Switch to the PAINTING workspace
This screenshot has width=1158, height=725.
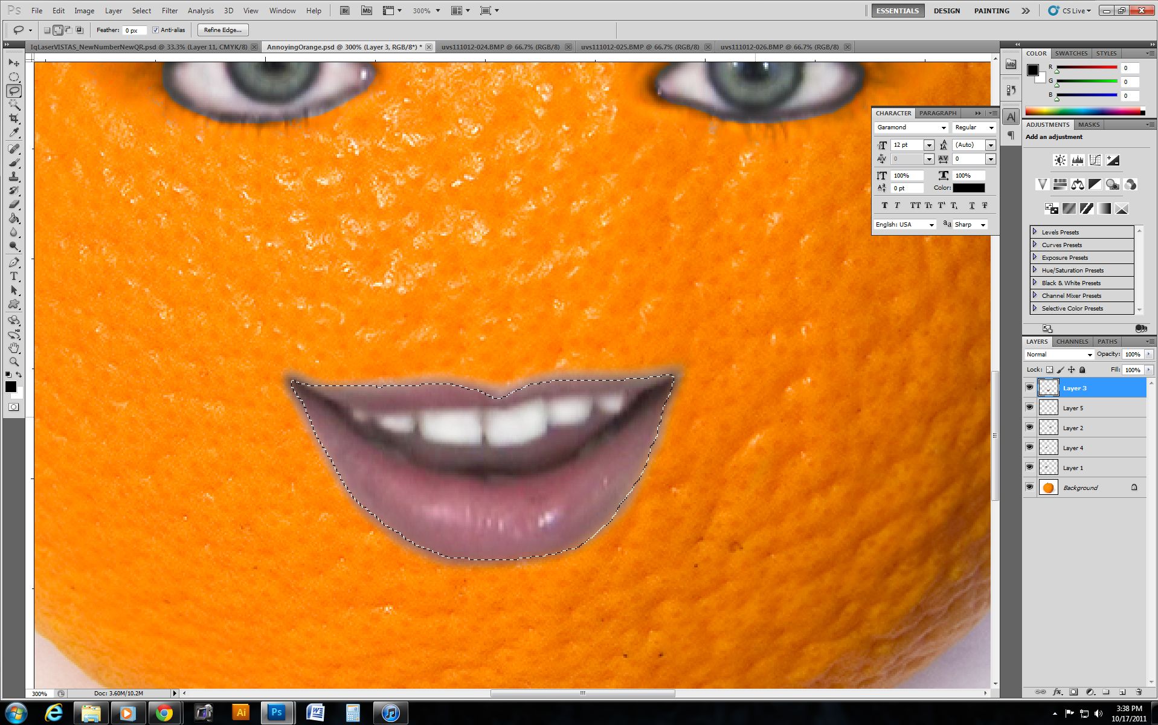pyautogui.click(x=991, y=10)
